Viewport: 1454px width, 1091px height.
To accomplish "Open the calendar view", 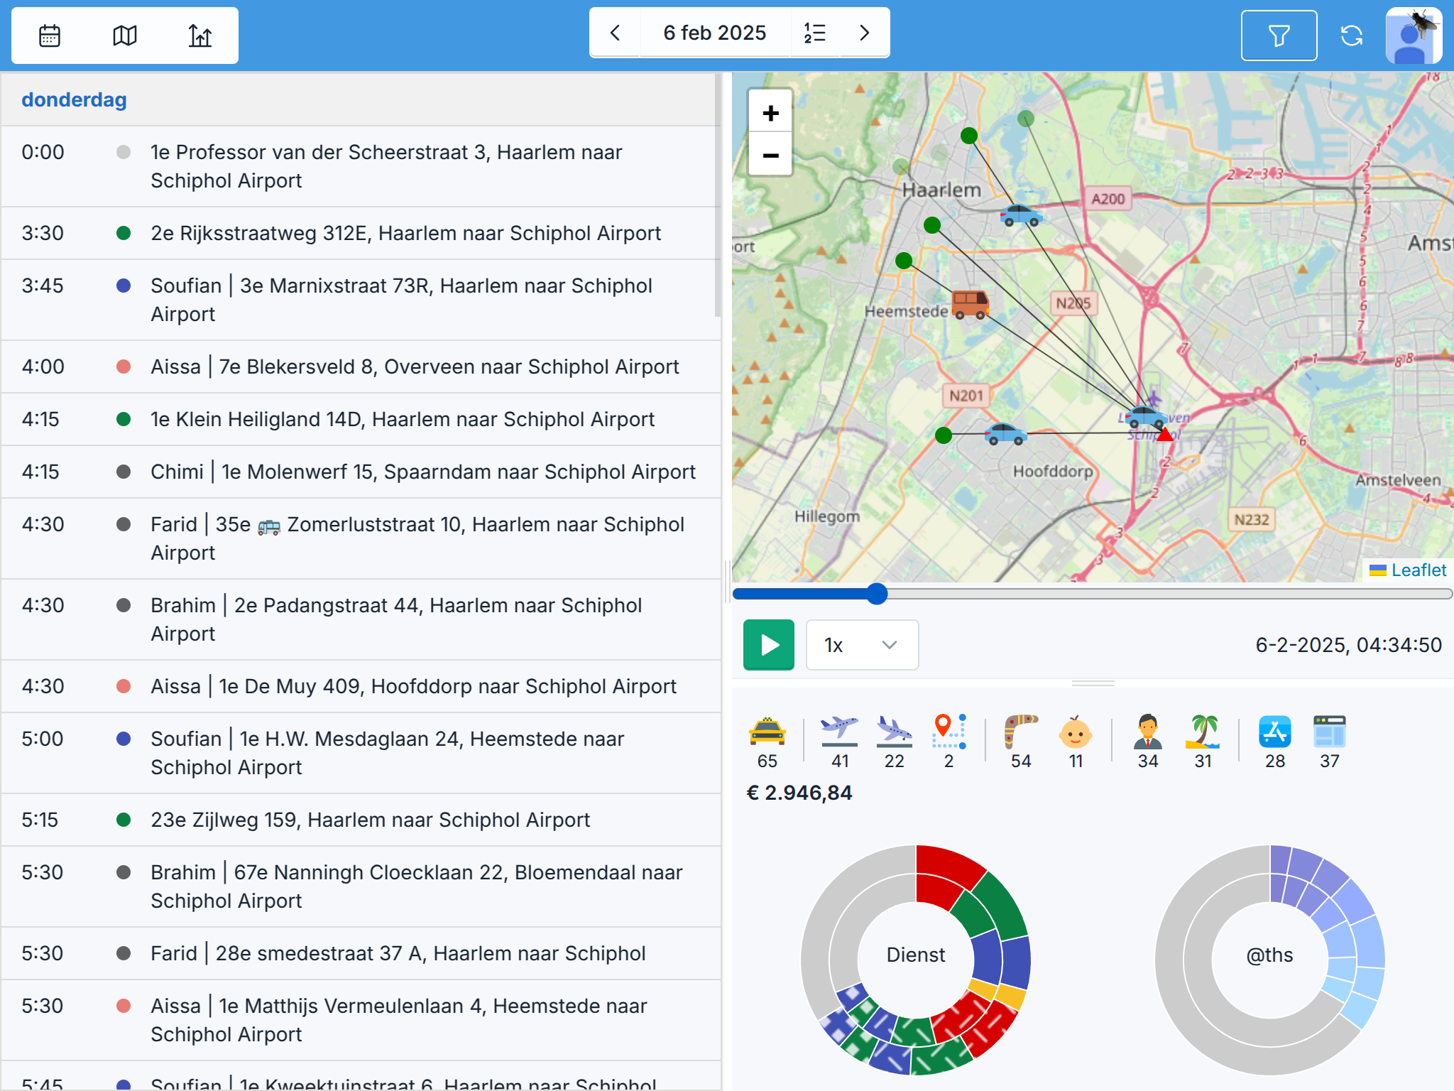I will click(50, 36).
